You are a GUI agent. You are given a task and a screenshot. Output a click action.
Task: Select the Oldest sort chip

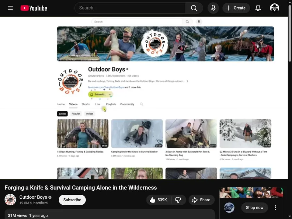pyautogui.click(x=89, y=114)
